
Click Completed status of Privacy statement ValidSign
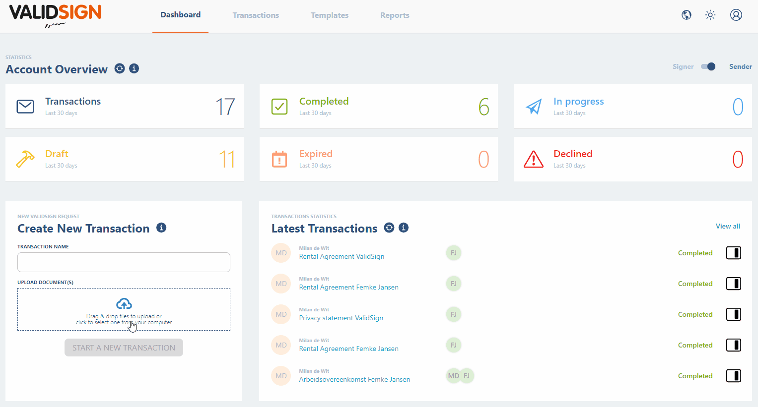695,314
